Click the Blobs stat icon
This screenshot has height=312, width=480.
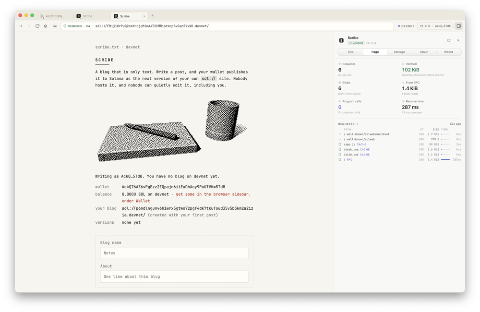[339, 83]
